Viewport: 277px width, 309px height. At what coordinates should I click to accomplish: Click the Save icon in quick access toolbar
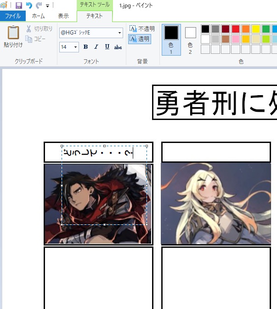pyautogui.click(x=19, y=6)
